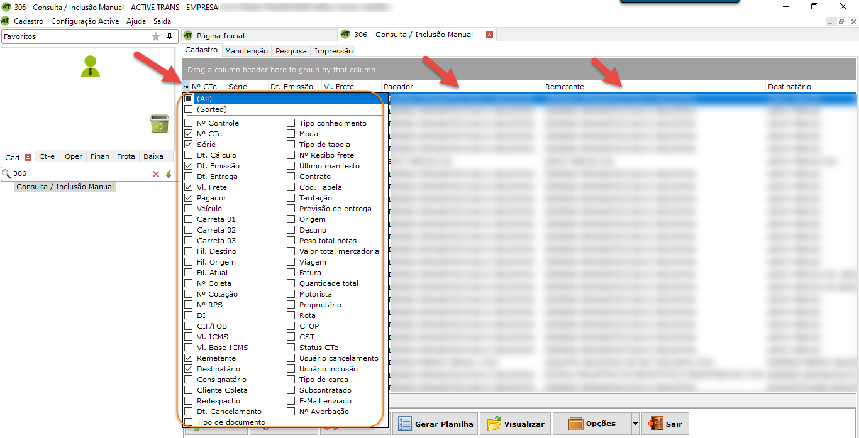Expand the Opções dropdown arrow
859x438 pixels.
point(635,424)
